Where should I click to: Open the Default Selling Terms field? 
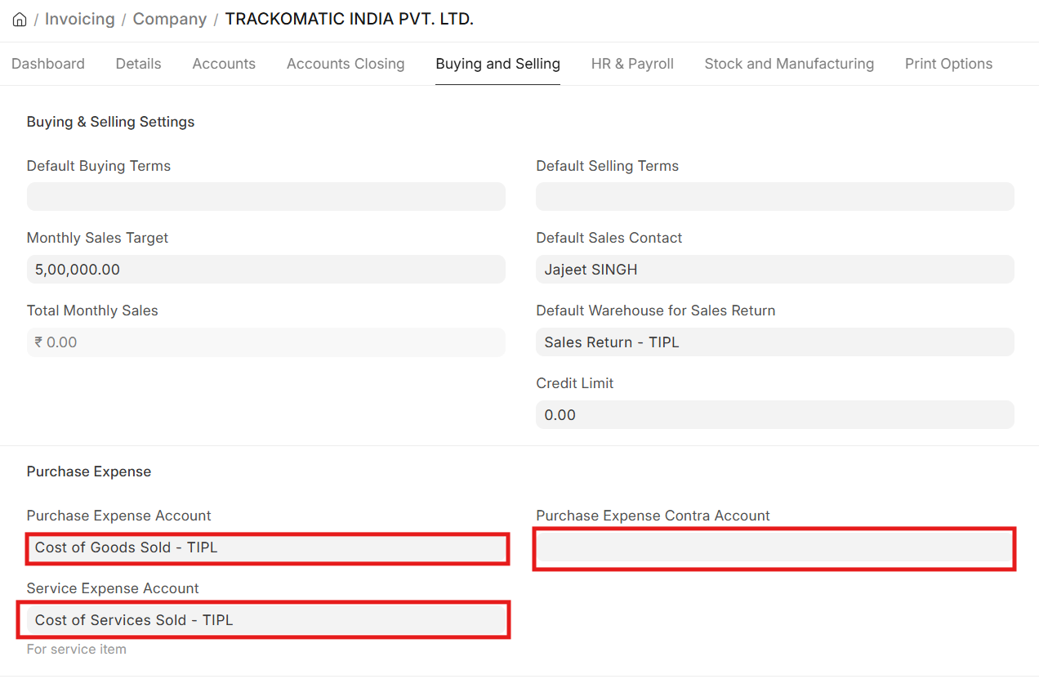[774, 197]
